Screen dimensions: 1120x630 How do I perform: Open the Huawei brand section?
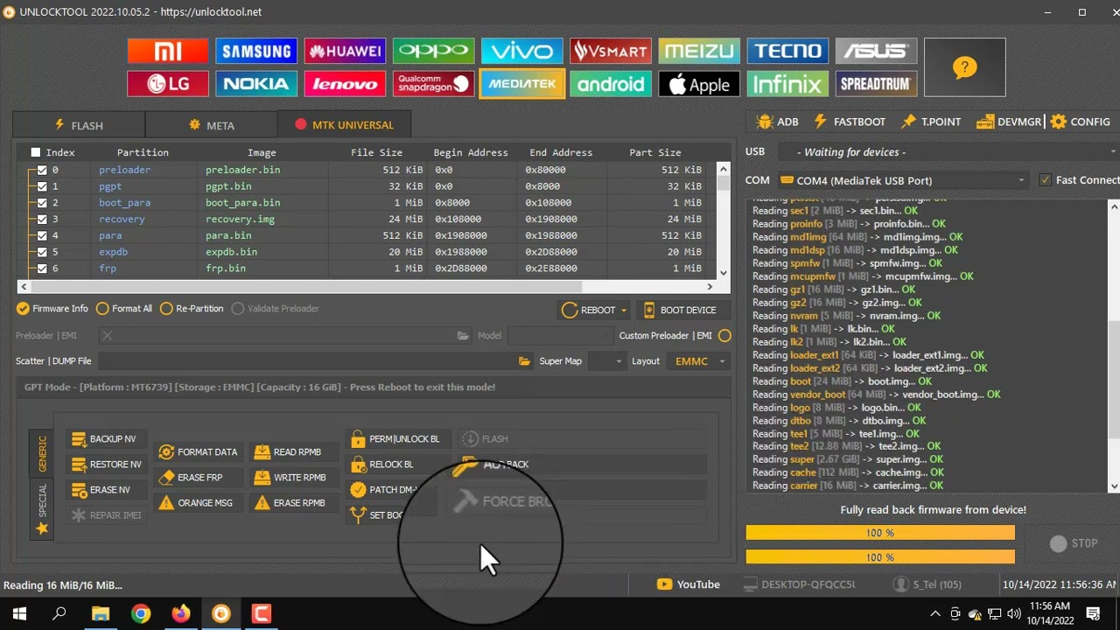pyautogui.click(x=345, y=51)
